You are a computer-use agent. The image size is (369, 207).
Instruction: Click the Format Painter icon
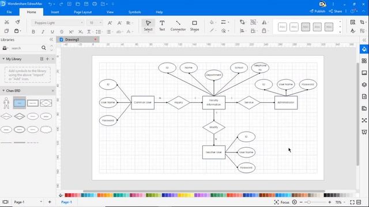(18, 22)
